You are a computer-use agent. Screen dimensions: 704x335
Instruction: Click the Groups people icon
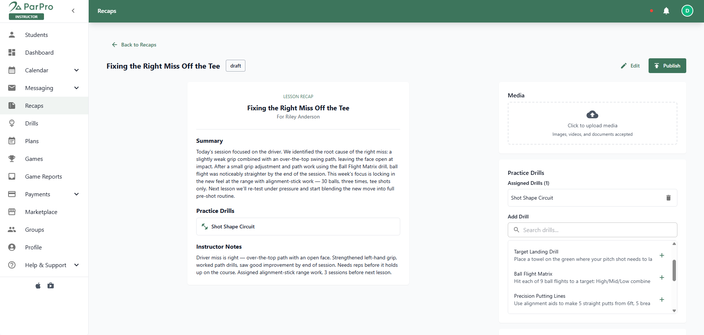point(12,229)
